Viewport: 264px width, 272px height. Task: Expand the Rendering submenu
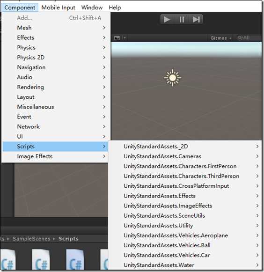click(55, 87)
